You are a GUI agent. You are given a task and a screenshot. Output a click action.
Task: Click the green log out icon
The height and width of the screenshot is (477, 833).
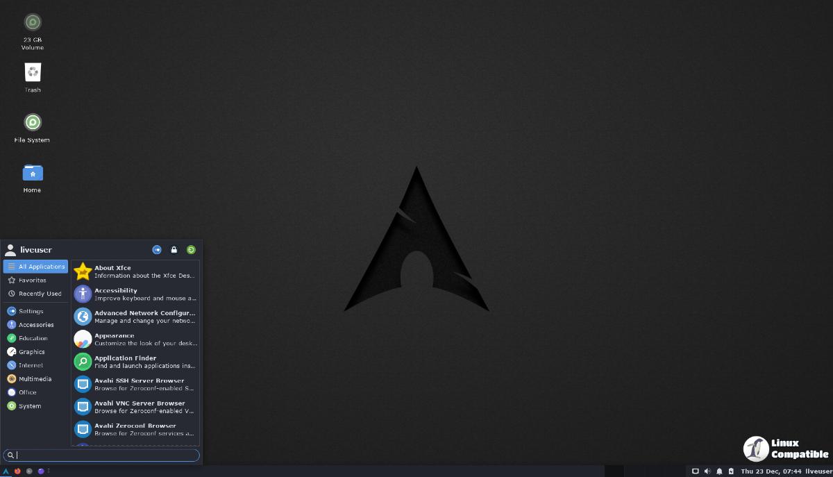(191, 250)
